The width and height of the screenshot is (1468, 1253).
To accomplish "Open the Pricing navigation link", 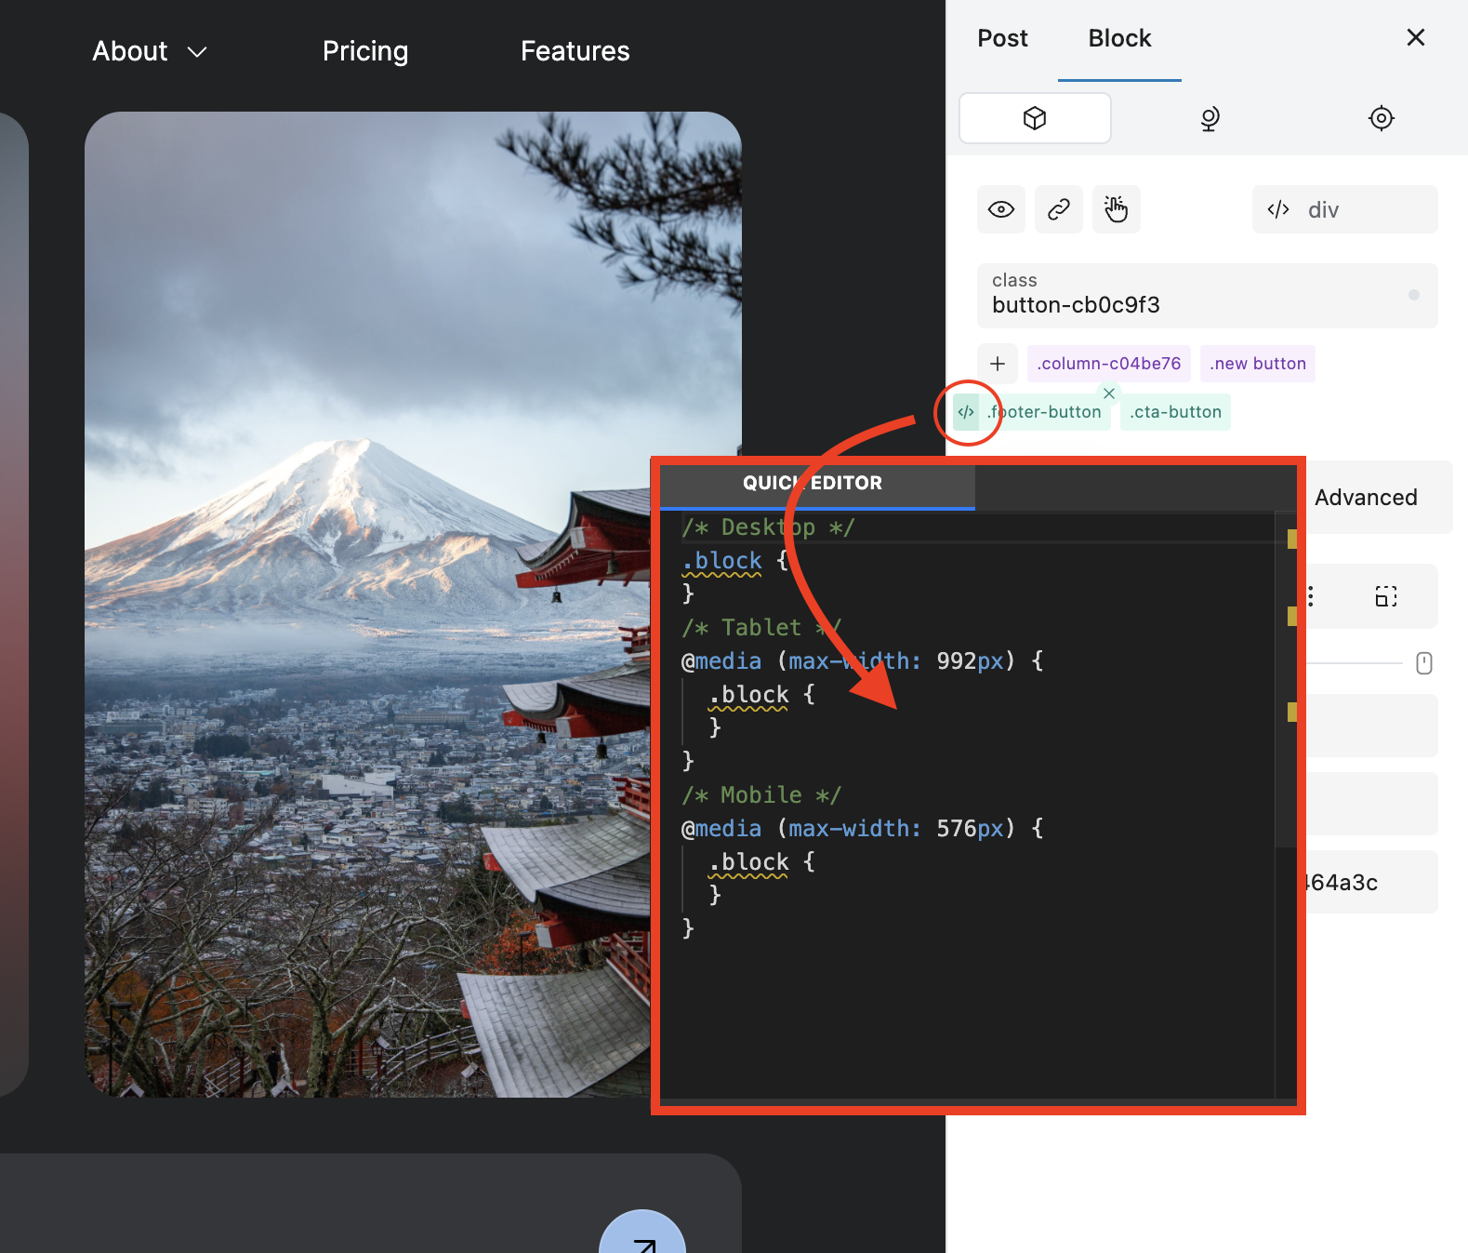I will 364,51.
